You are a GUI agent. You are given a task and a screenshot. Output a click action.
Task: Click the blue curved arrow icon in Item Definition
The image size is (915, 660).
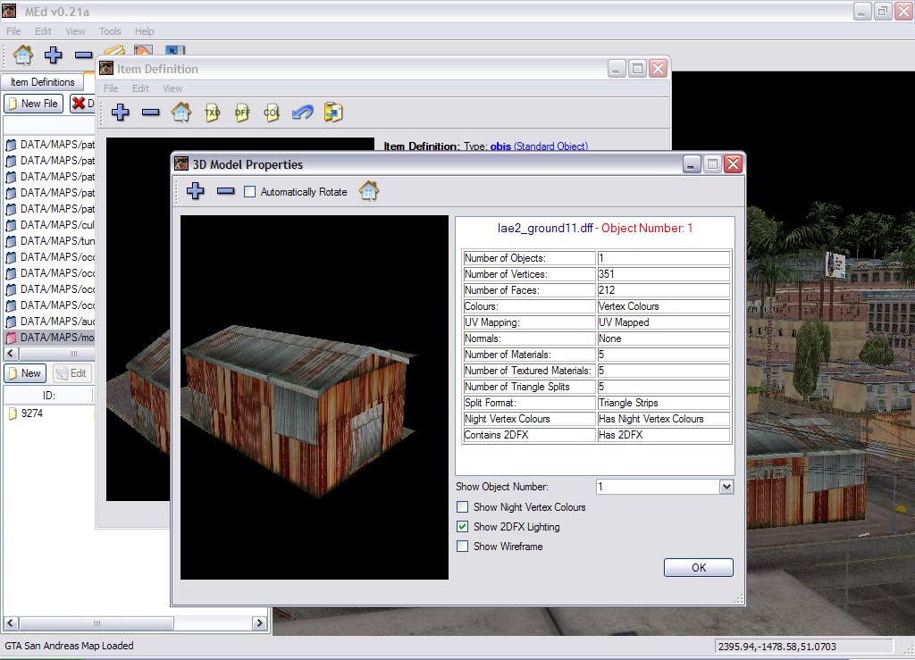[302, 112]
